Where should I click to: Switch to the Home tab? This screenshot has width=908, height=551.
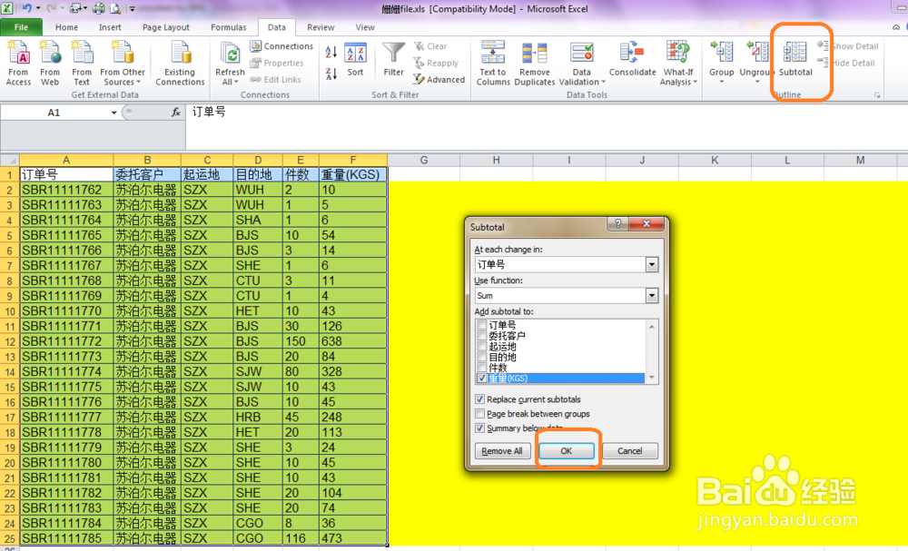coord(66,27)
